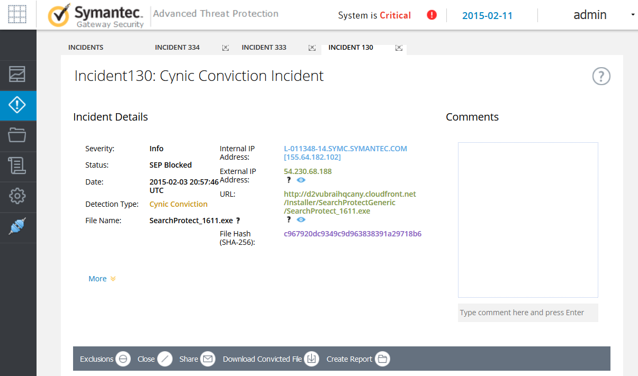638x376 pixels.
Task: Open the dashboard chart sidebar icon
Action: [x=17, y=75]
